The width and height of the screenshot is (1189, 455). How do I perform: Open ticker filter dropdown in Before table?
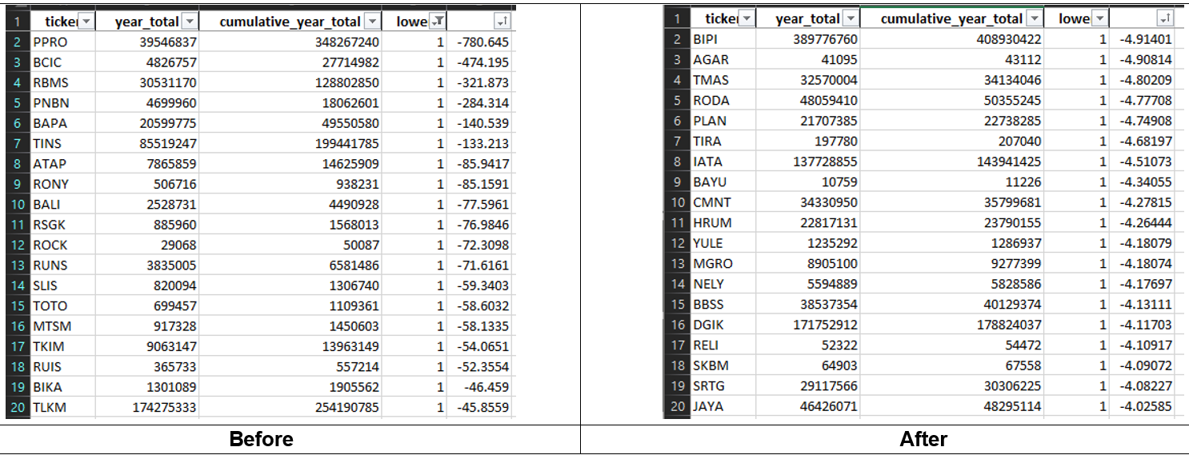coord(86,22)
